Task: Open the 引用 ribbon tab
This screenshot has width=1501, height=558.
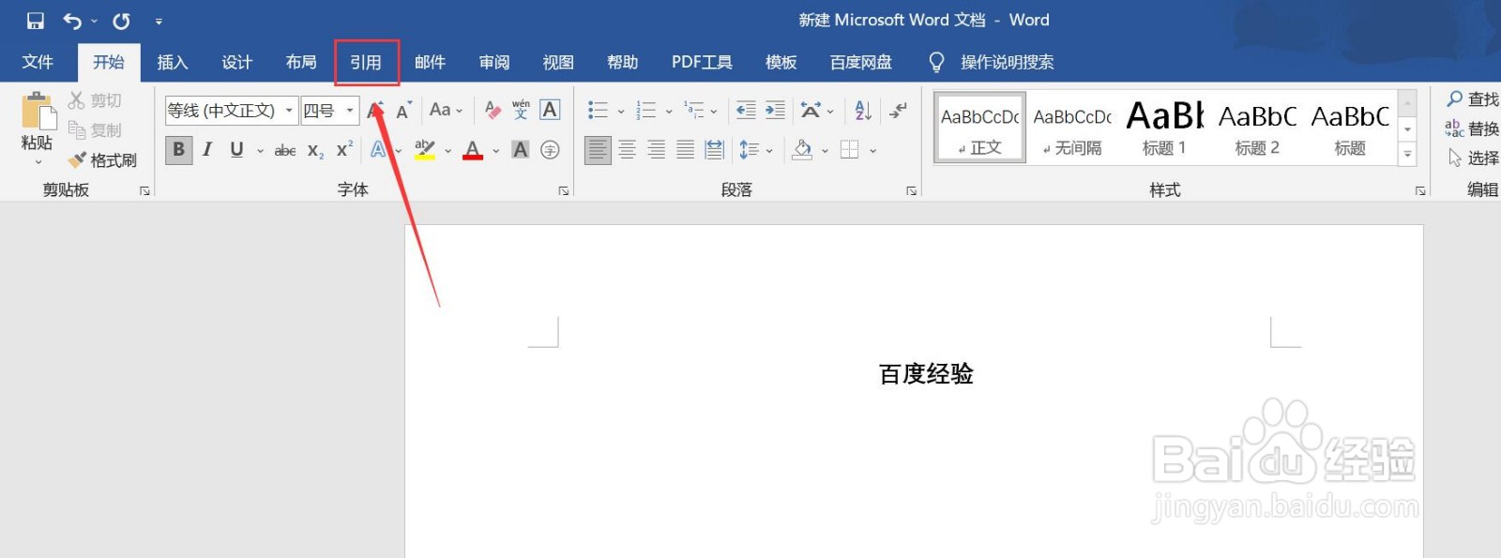Action: [366, 62]
